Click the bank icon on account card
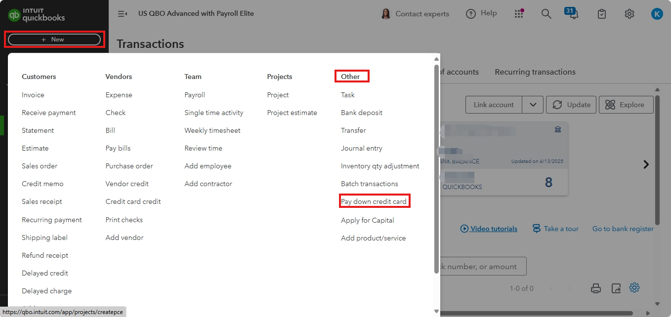This screenshot has height=317, width=671. click(557, 129)
